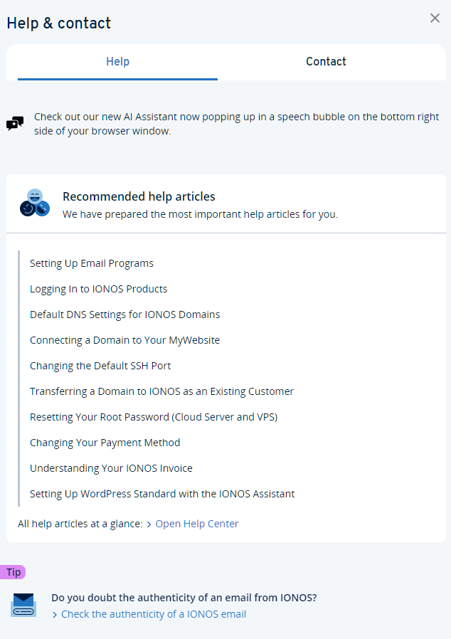
Task: Click the smiling faces help articles icon
Action: pyautogui.click(x=34, y=202)
